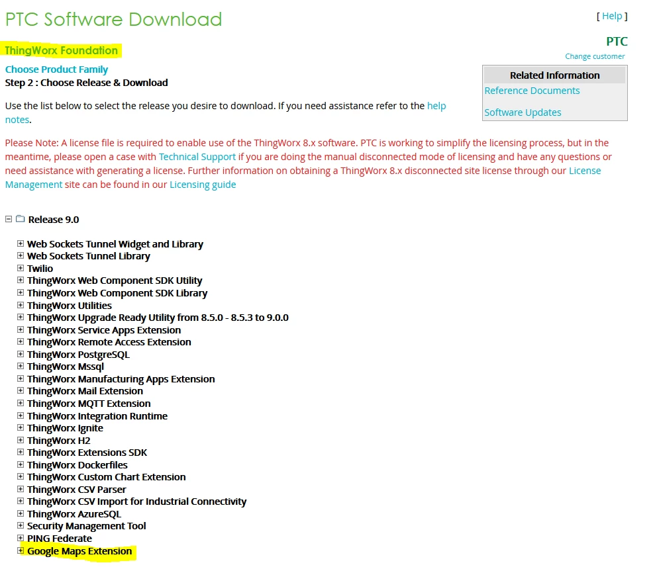Expand the ThingWorx Ignite entry

(x=20, y=427)
